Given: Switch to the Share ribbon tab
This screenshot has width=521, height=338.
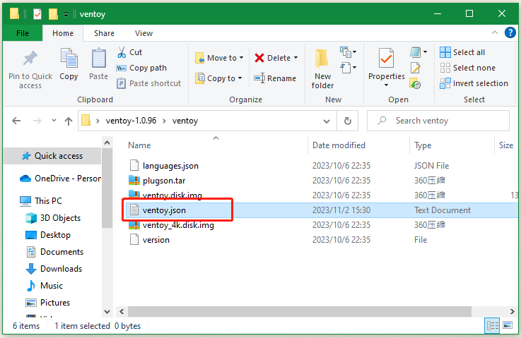Looking at the screenshot, I should (104, 33).
